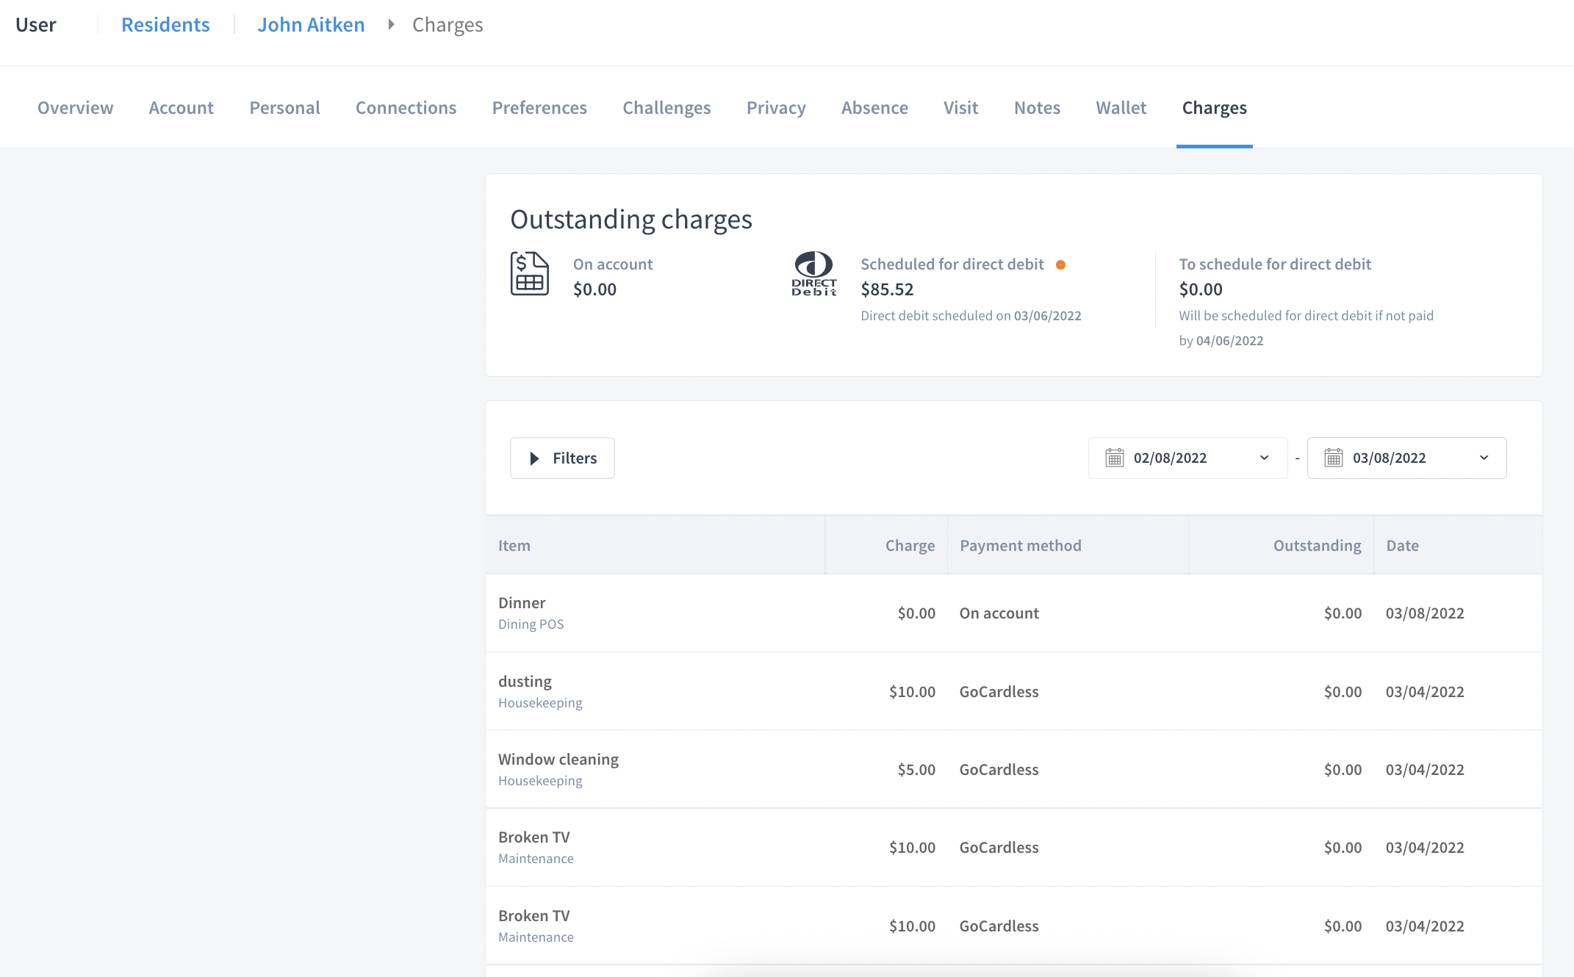Screen dimensions: 1574x977
Task: Select the dusting charge row
Action: pyautogui.click(x=1014, y=691)
